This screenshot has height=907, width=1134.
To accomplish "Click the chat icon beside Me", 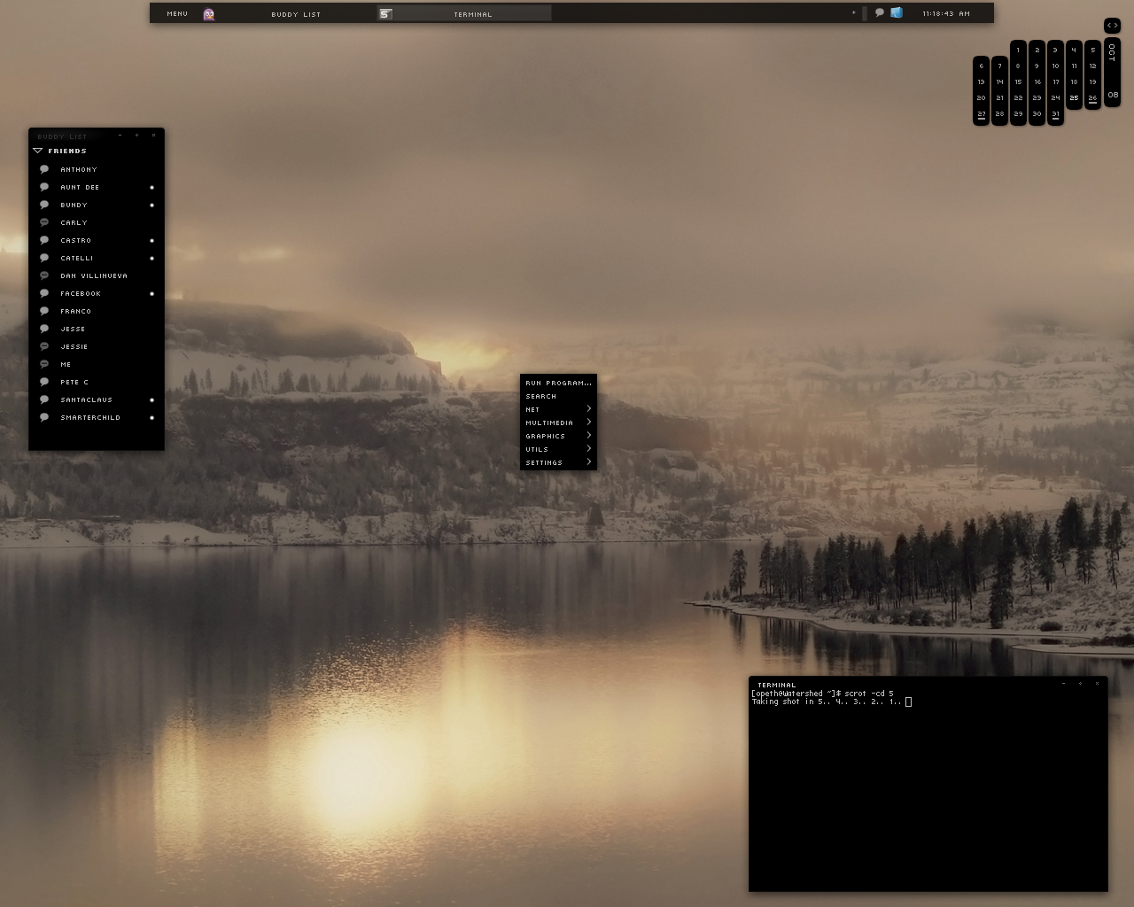I will click(x=44, y=364).
